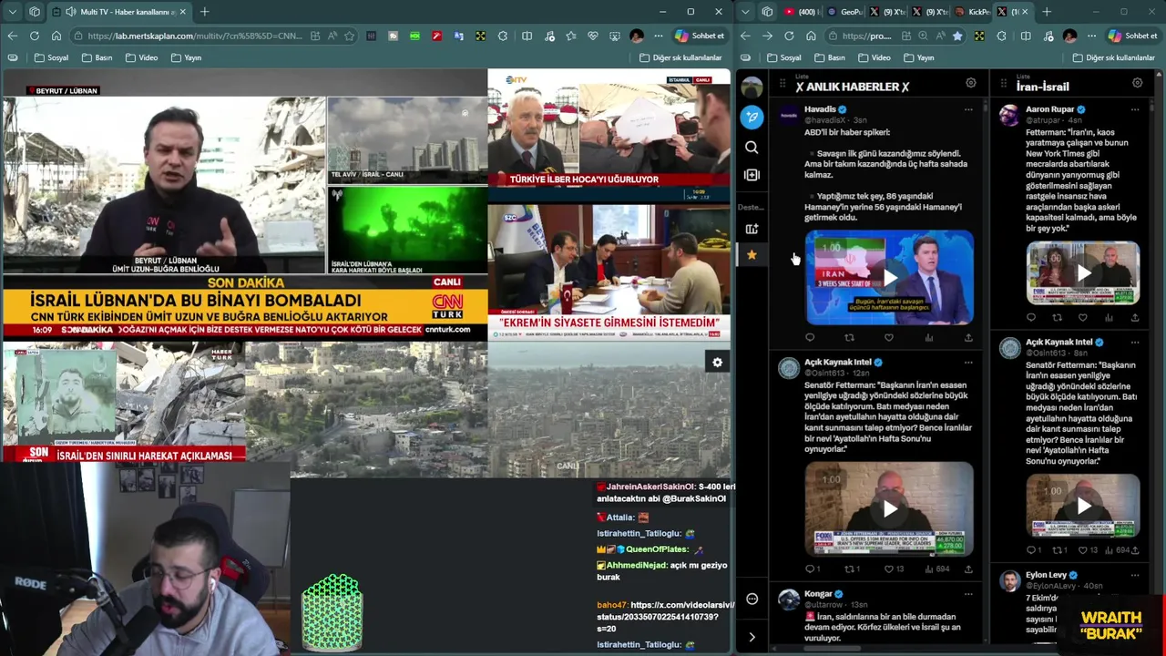The height and width of the screenshot is (656, 1166).
Task: Compose a new post in X Pro sidebar
Action: pos(752,117)
